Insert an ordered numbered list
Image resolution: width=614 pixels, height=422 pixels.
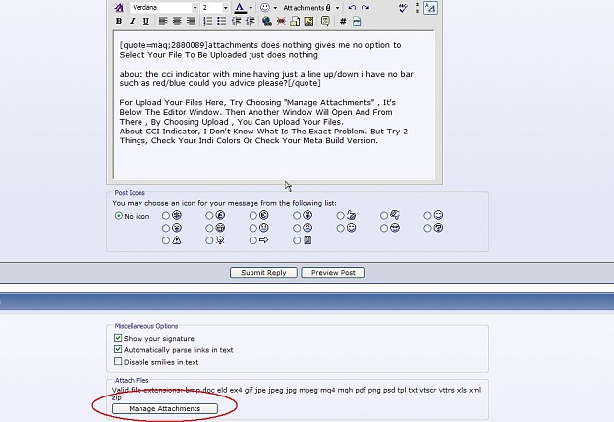[207, 22]
